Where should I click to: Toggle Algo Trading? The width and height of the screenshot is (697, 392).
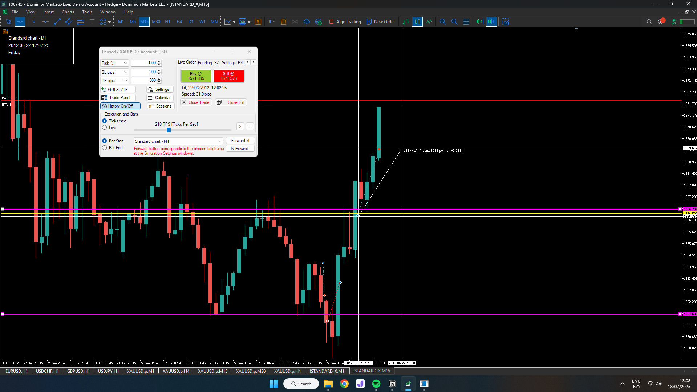click(x=345, y=22)
